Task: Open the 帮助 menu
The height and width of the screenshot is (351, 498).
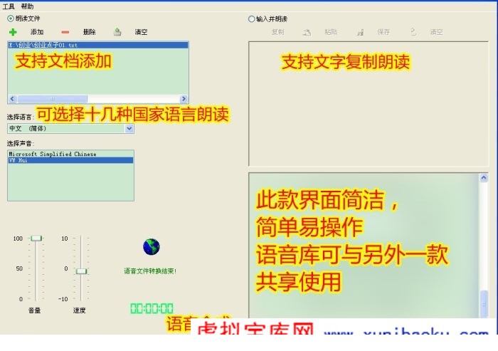Action: (x=27, y=6)
